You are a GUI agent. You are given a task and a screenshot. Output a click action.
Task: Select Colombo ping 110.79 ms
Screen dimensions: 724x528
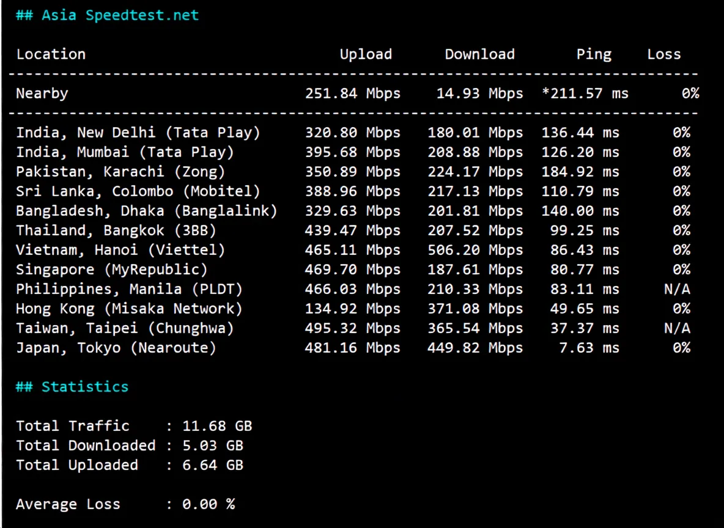tap(580, 191)
